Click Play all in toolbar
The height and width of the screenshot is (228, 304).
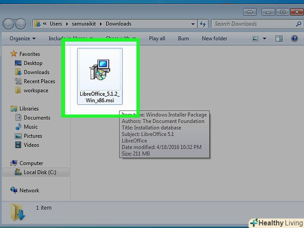[157, 38]
